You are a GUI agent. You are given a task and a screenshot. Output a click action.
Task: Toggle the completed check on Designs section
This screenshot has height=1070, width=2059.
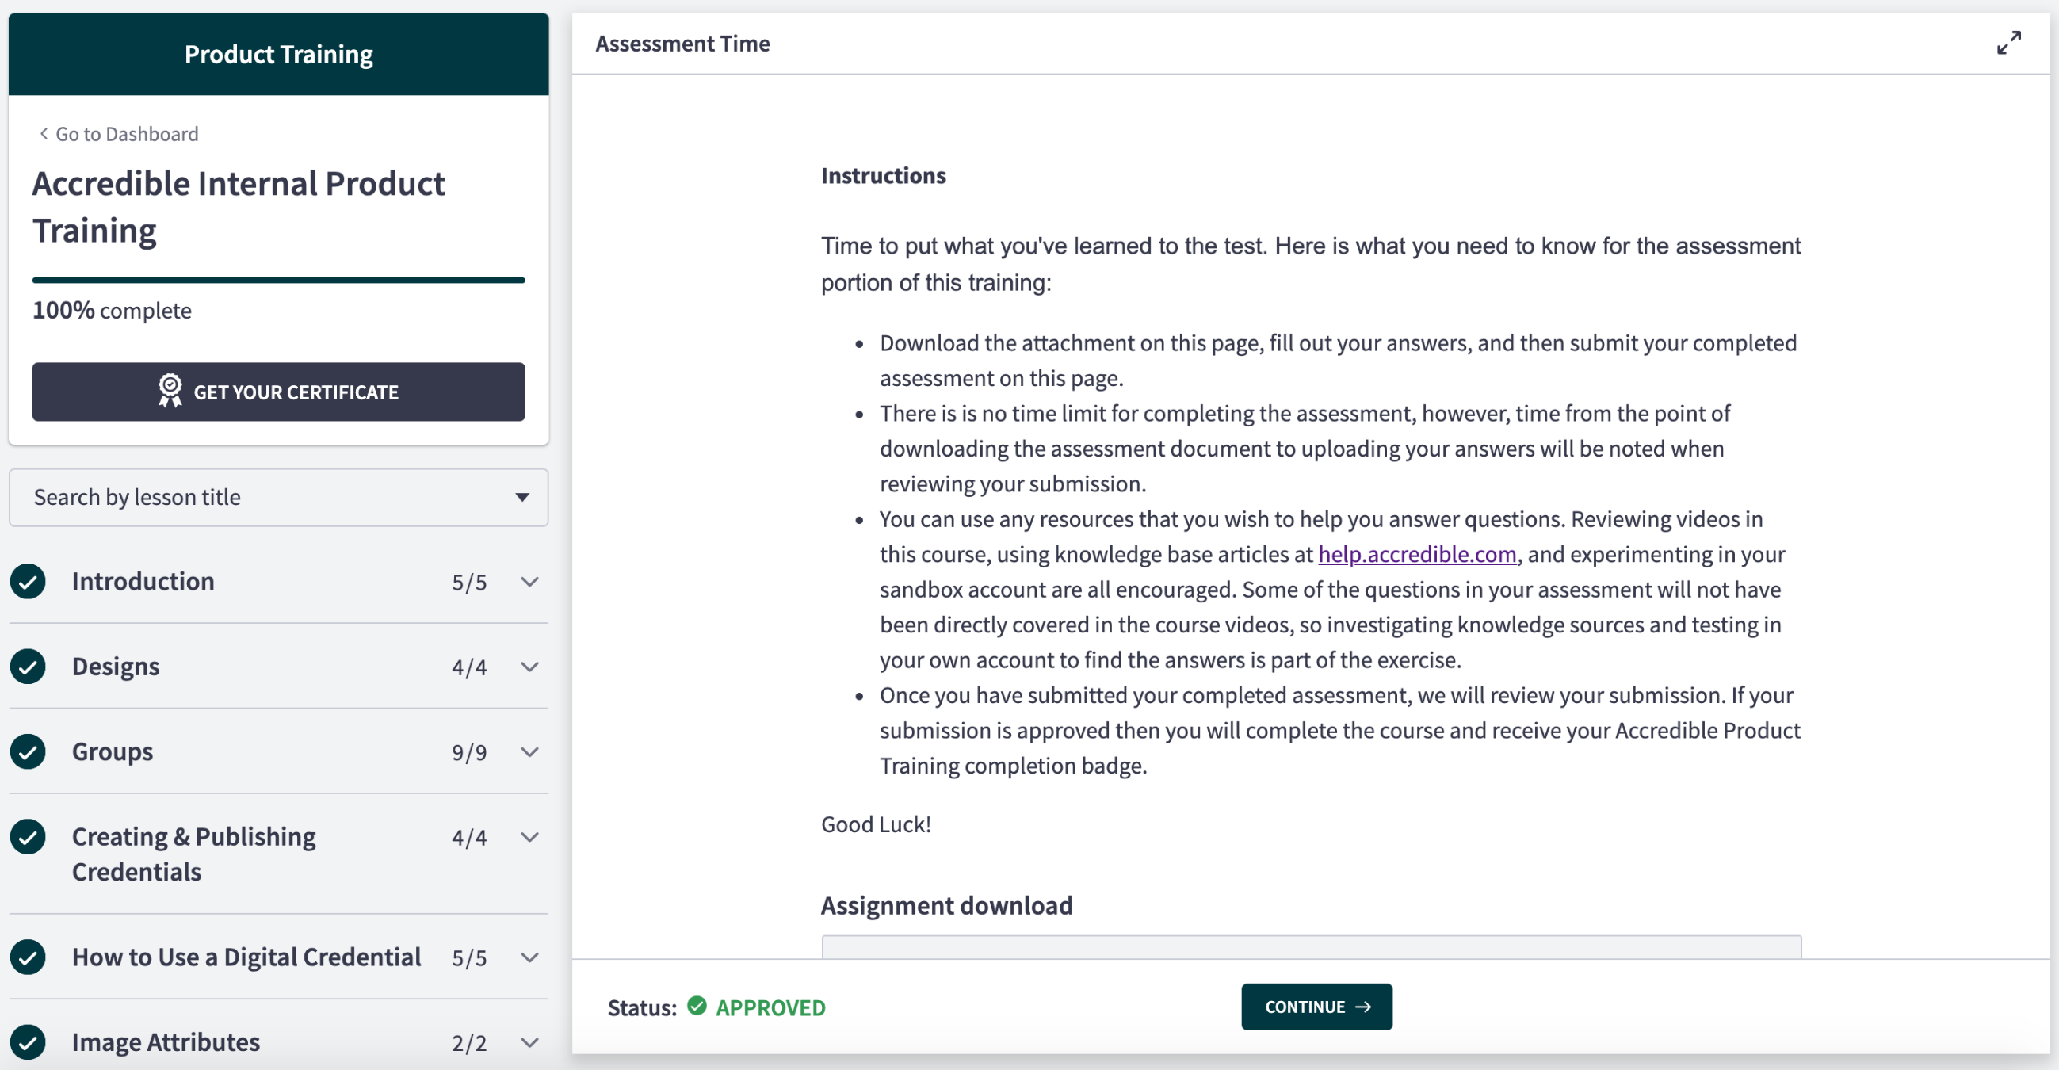point(28,666)
